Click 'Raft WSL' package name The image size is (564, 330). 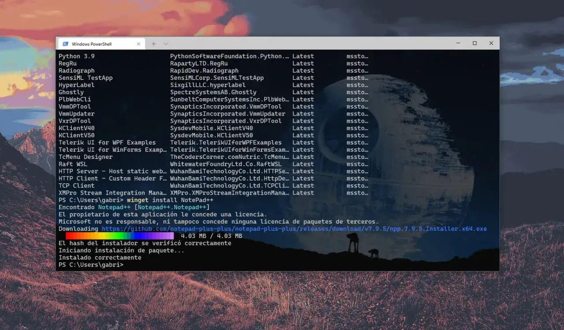coord(73,164)
